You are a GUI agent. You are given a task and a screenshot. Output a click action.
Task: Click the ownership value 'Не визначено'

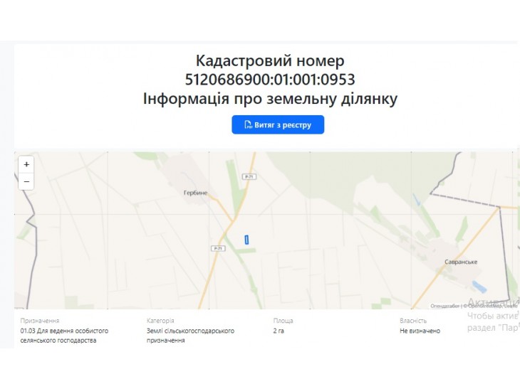click(420, 331)
